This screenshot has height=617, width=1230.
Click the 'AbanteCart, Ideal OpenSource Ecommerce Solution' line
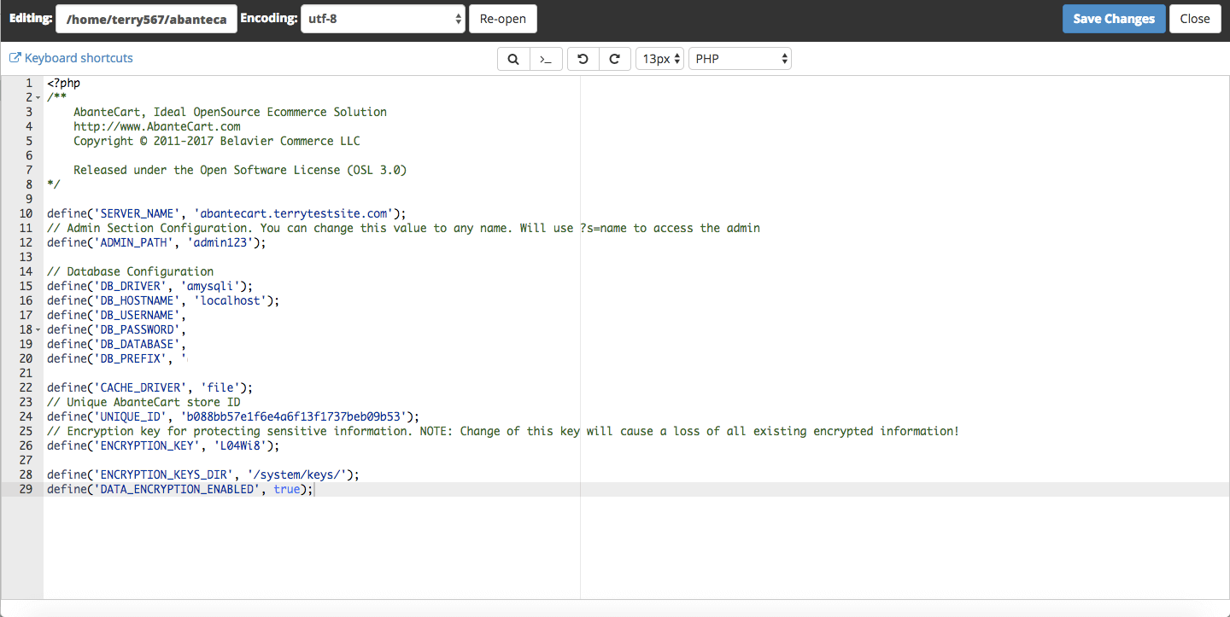pos(230,112)
